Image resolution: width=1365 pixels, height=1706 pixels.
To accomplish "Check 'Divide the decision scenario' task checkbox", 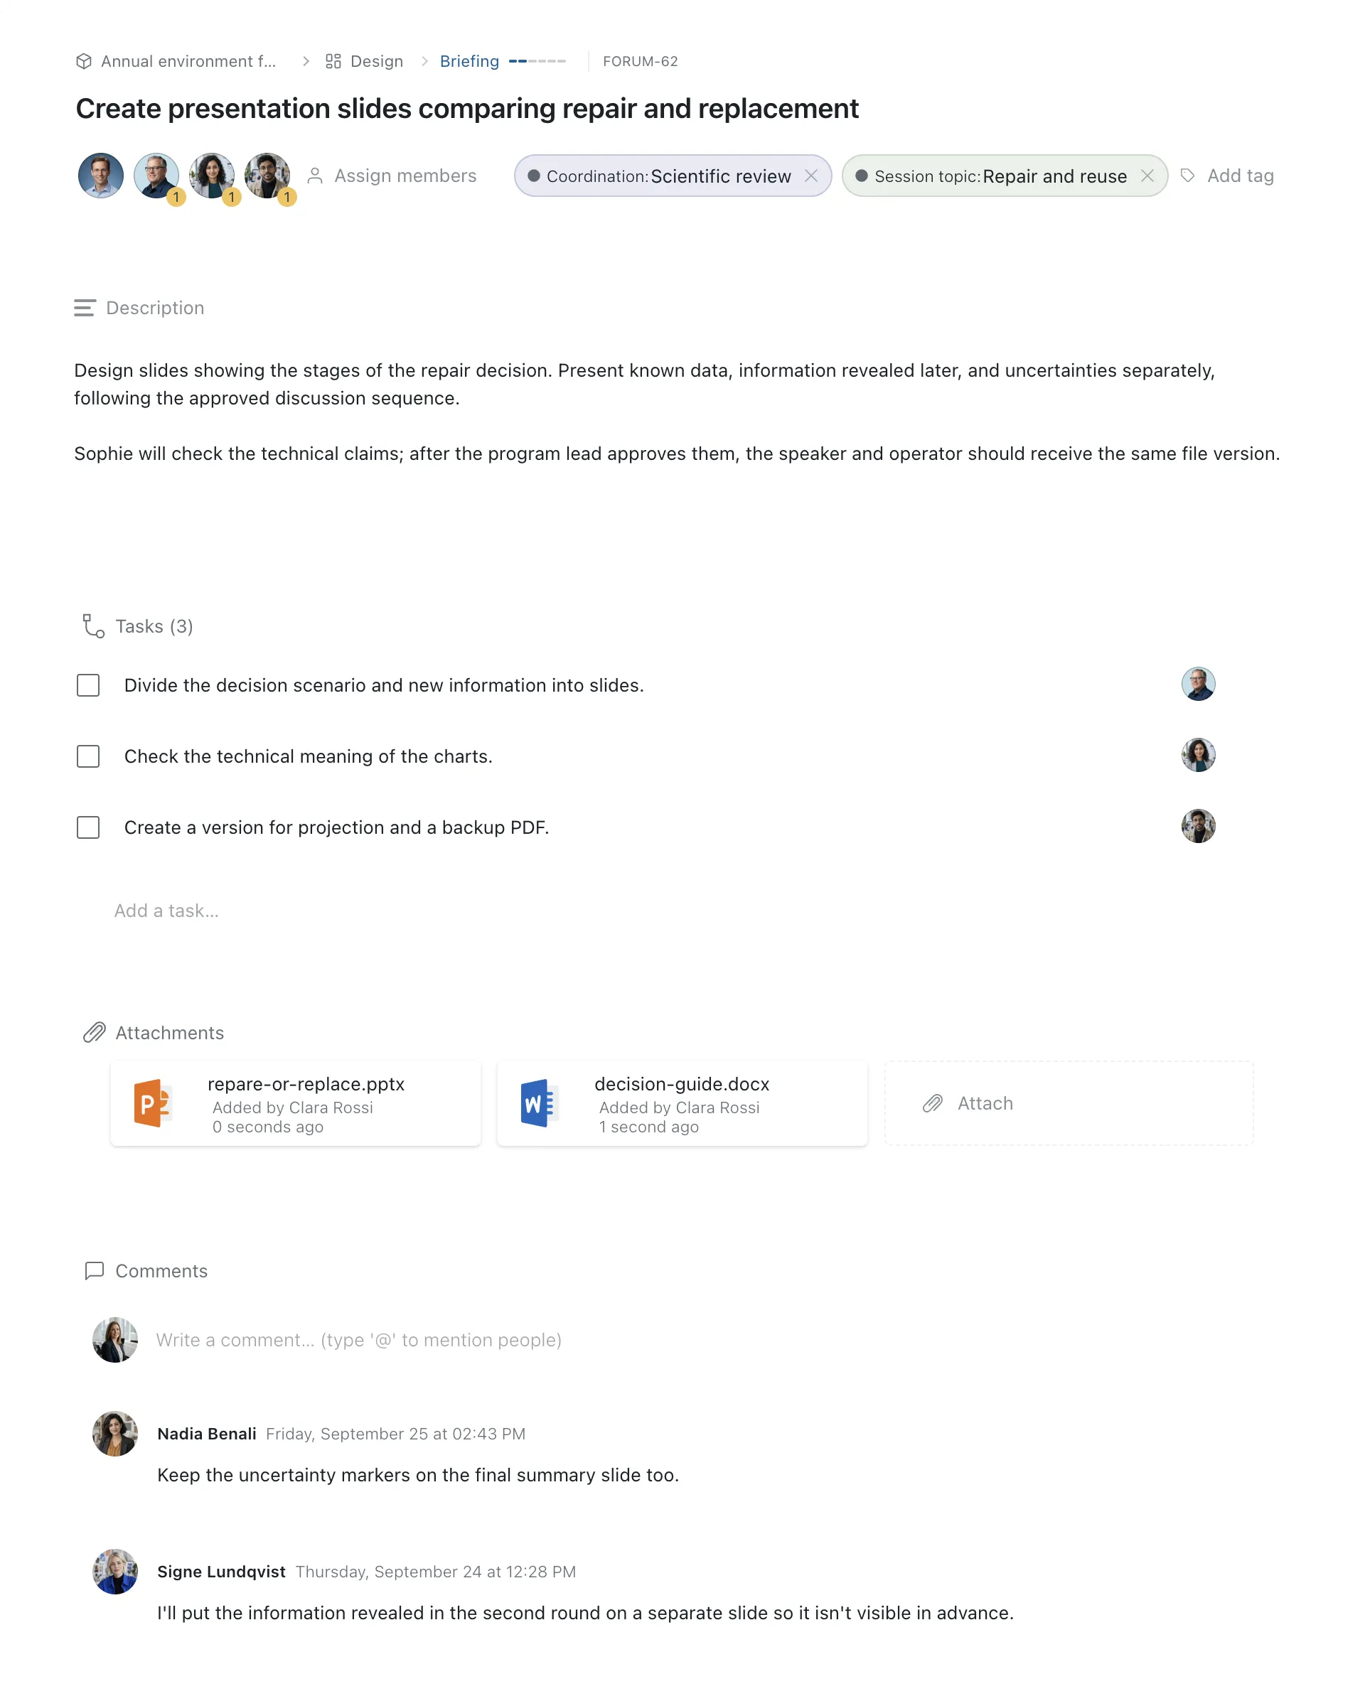I will pos(88,685).
